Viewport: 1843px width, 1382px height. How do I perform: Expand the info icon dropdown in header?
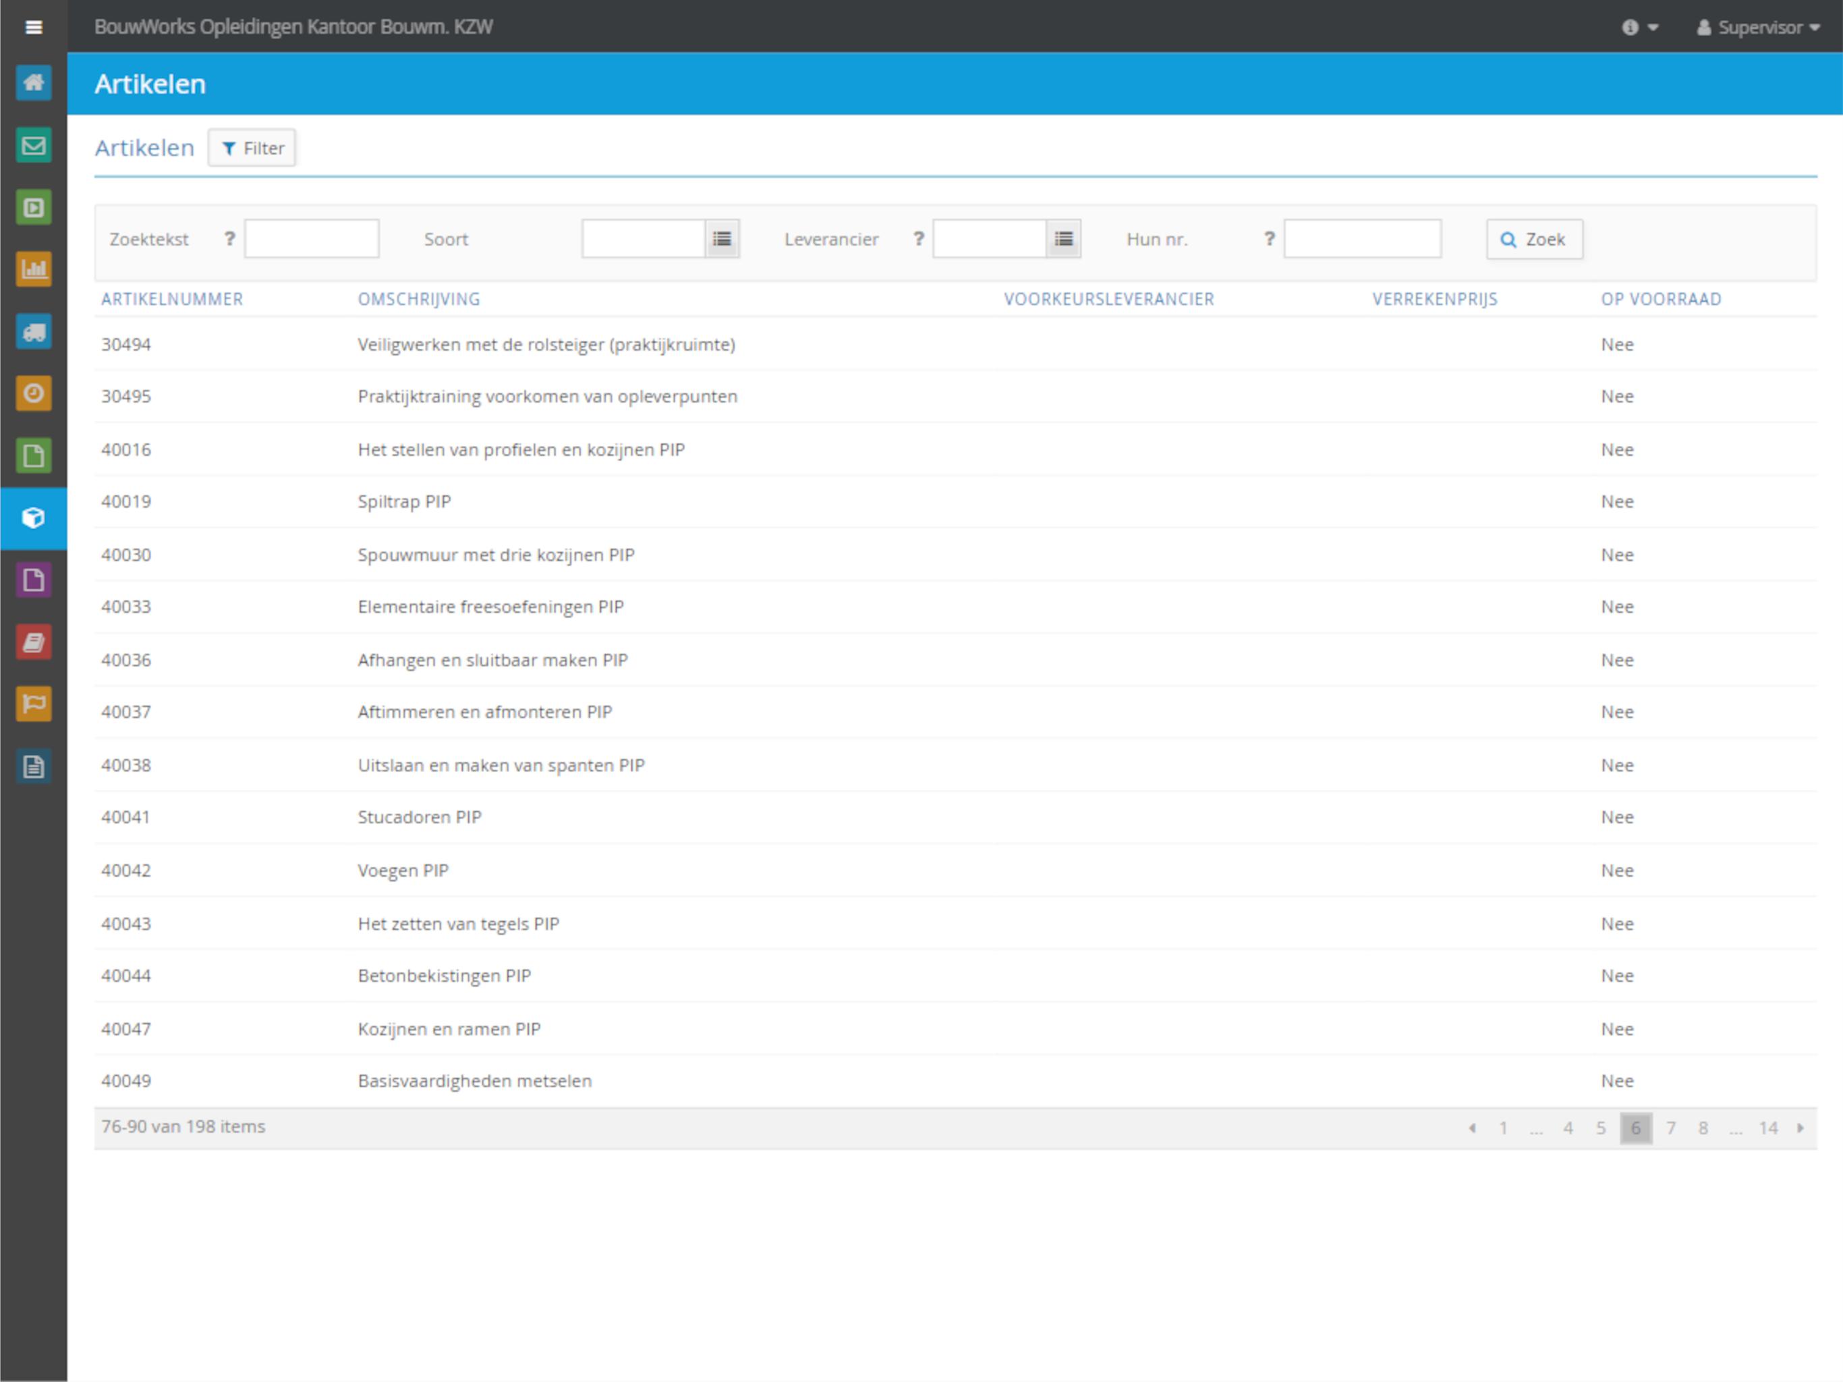coord(1640,28)
